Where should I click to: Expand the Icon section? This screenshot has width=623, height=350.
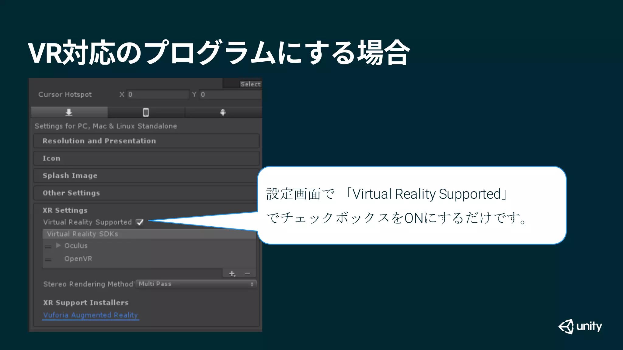click(x=146, y=158)
